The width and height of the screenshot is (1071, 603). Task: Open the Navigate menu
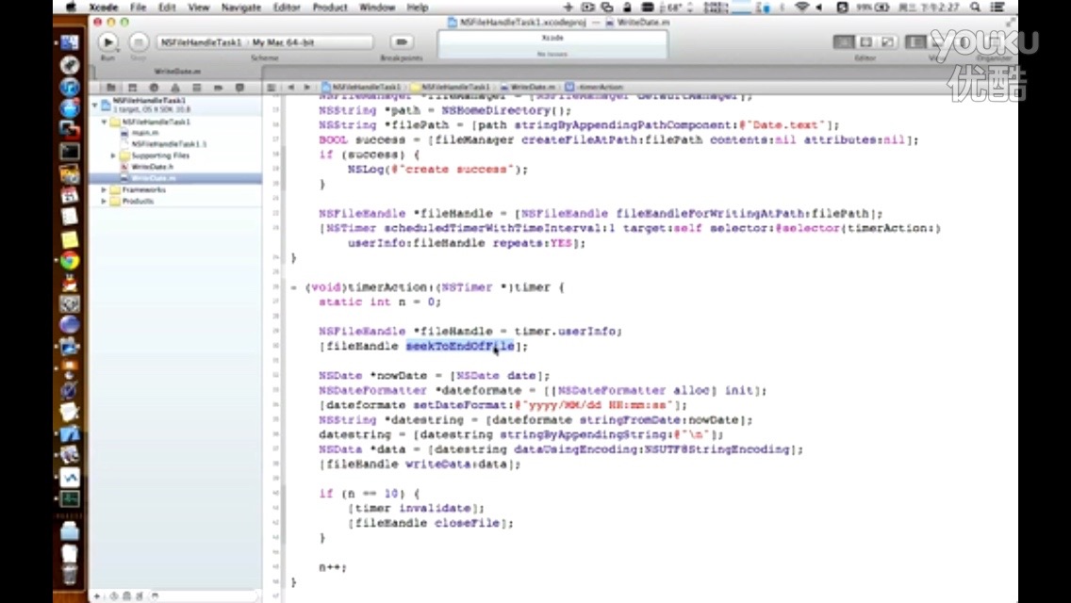tap(241, 8)
